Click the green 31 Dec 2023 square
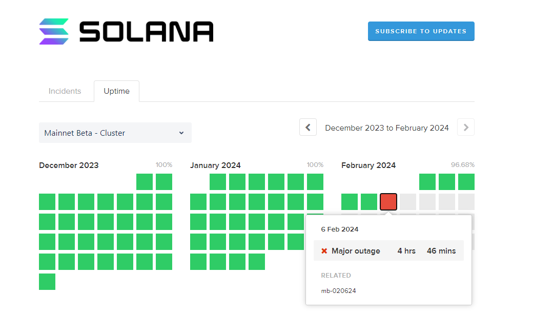Image resolution: width=533 pixels, height=336 pixels. coord(47,282)
